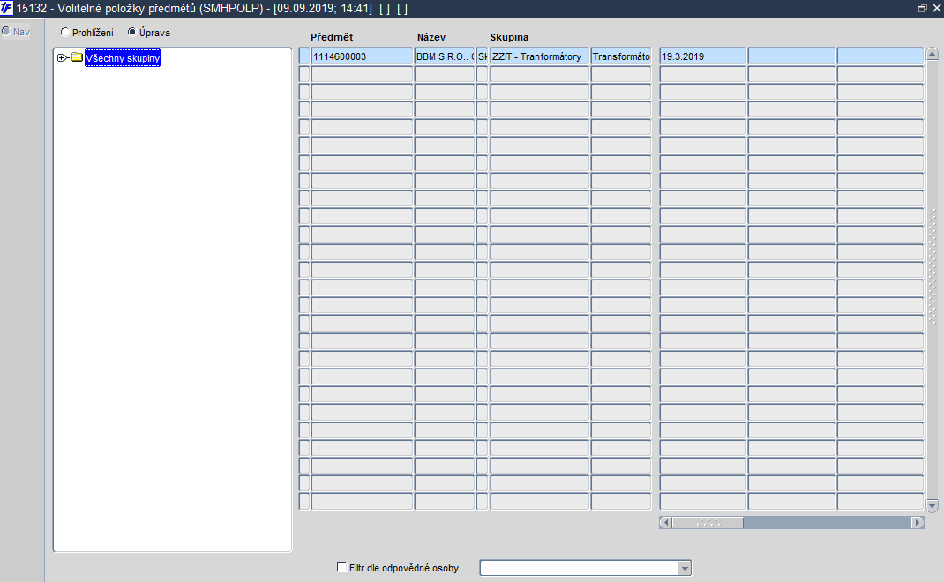Click the horizontal scrollbar left arrow

665,522
